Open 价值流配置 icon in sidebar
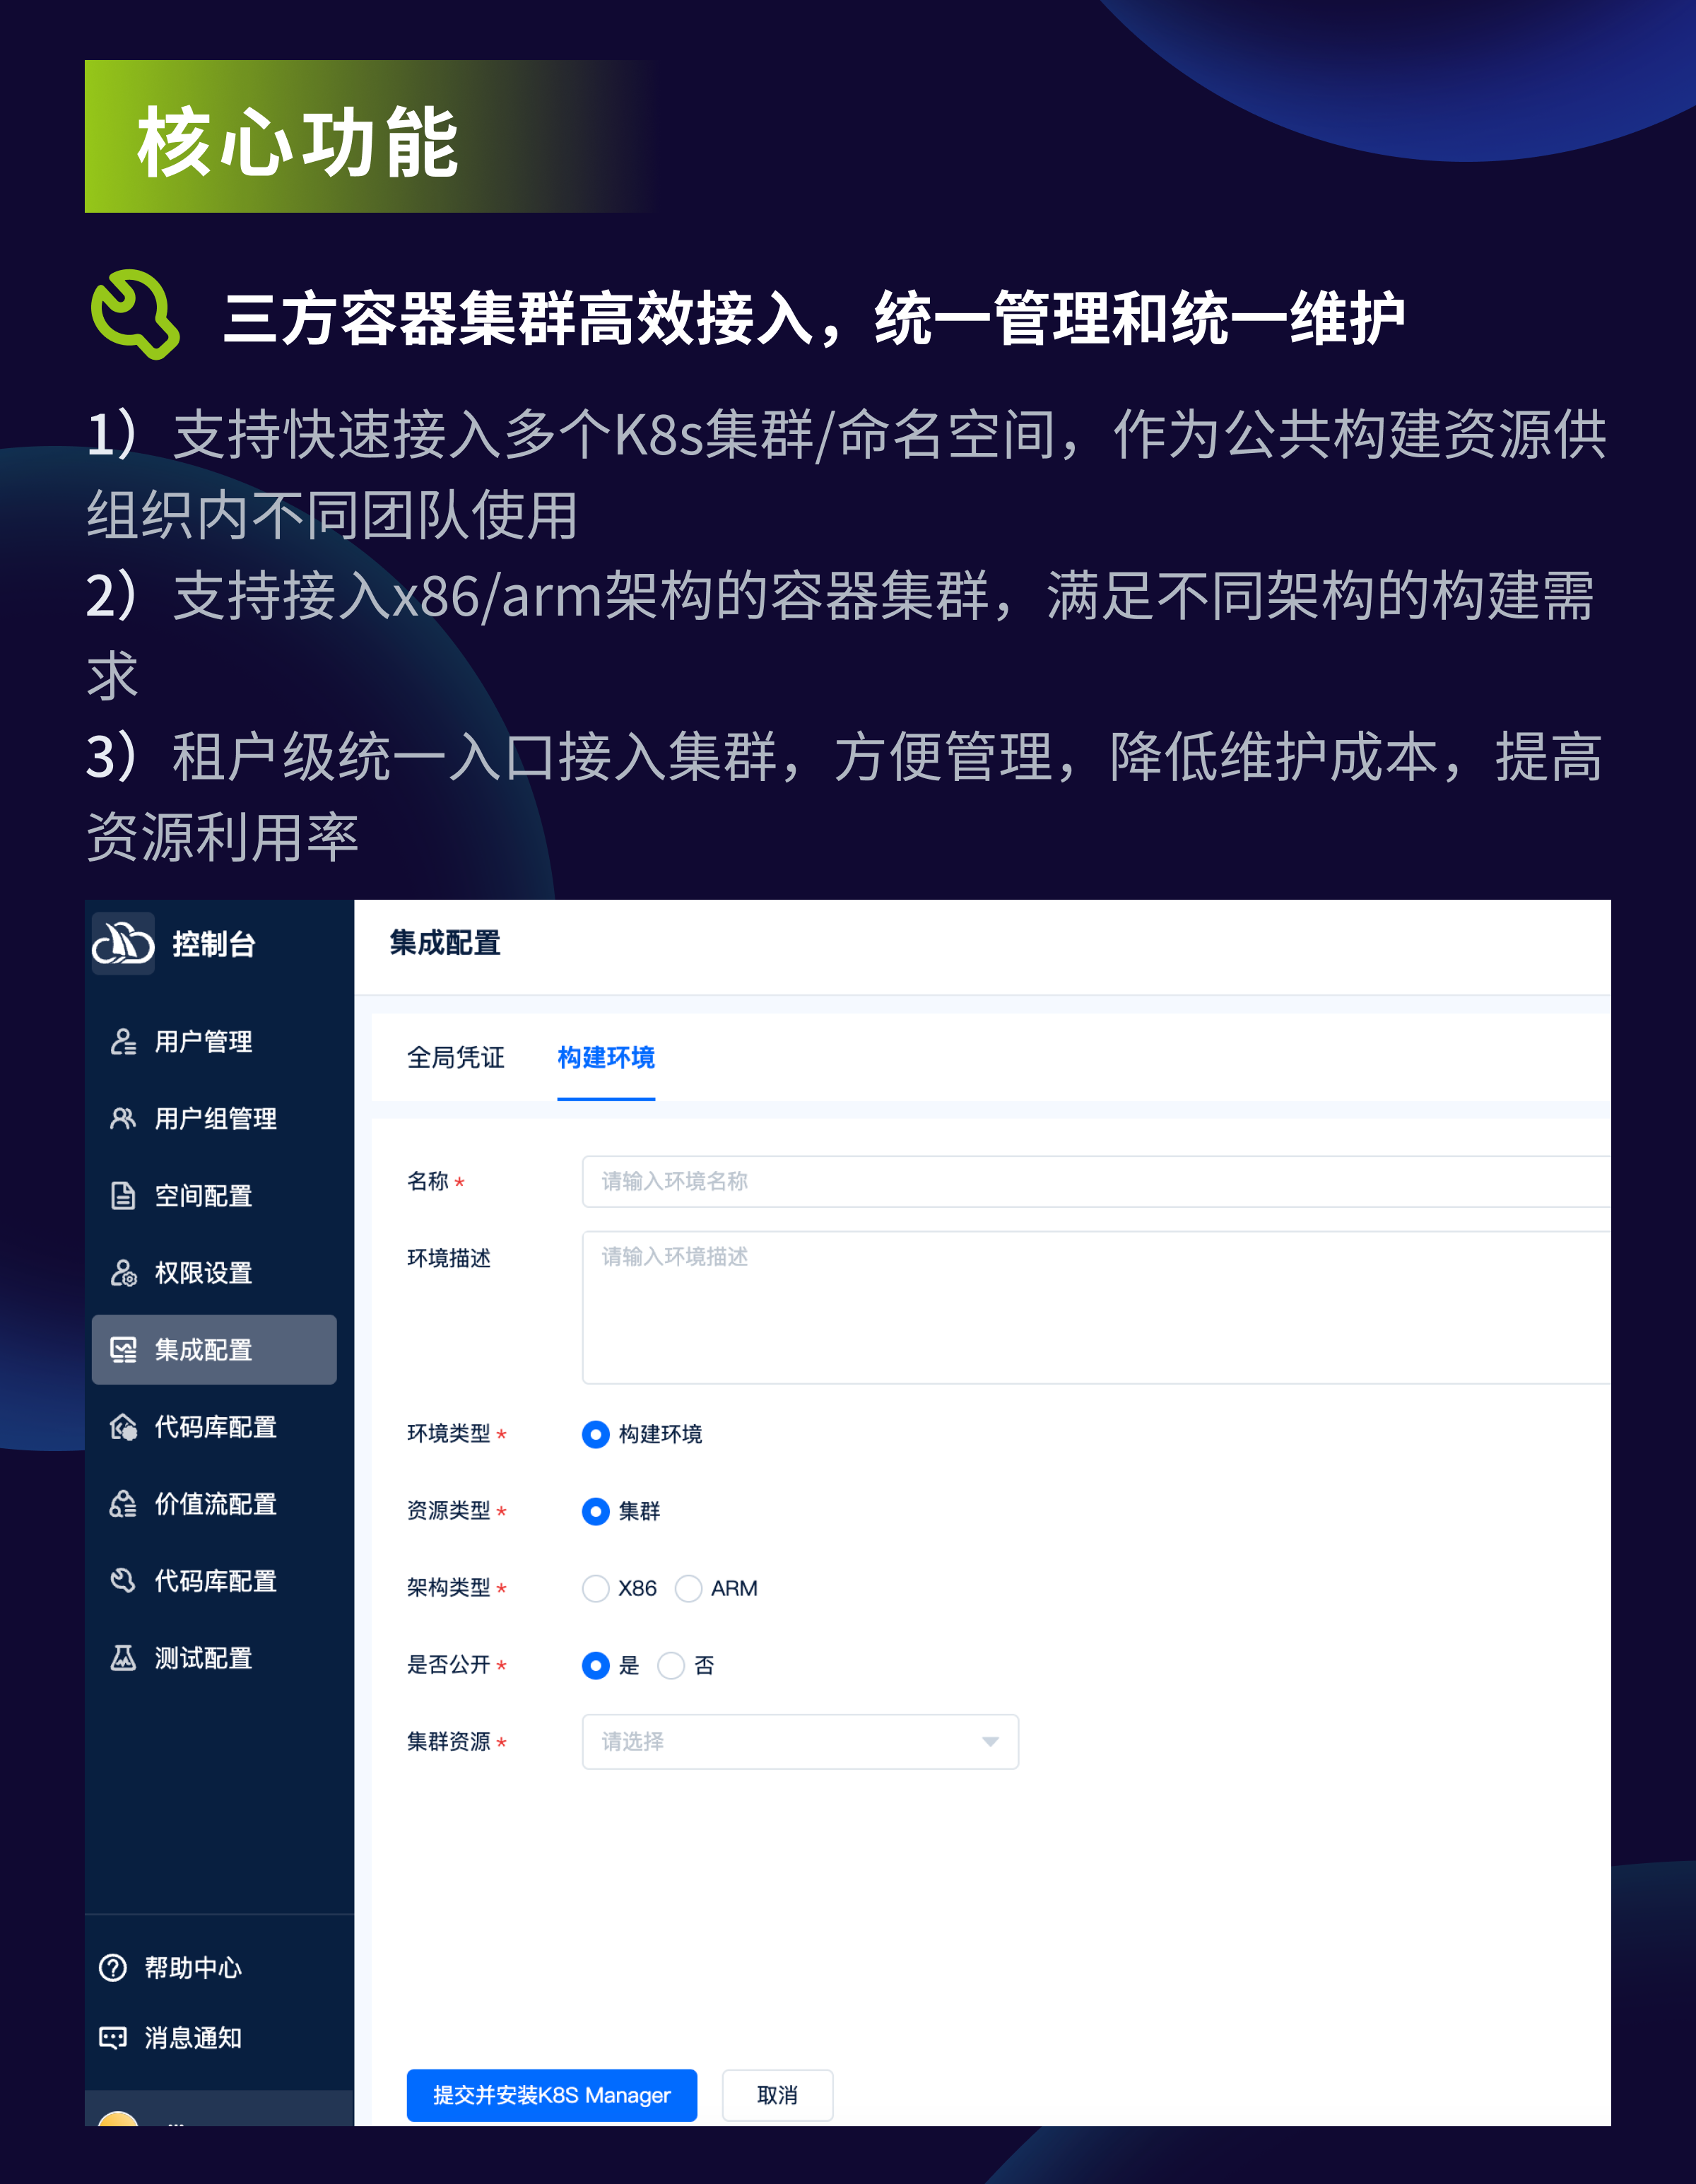Viewport: 1696px width, 2184px height. pos(123,1503)
